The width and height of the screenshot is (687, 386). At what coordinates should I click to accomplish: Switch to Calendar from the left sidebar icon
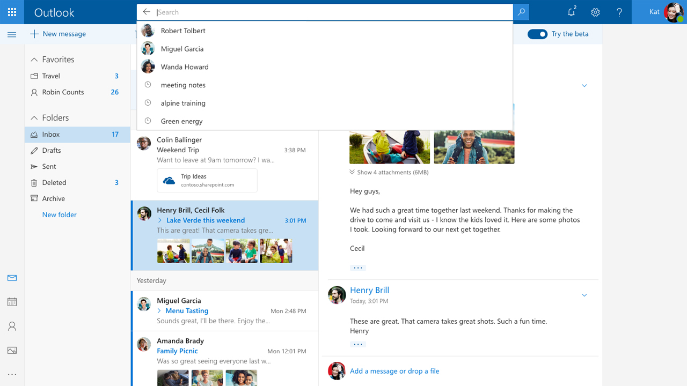pos(12,302)
